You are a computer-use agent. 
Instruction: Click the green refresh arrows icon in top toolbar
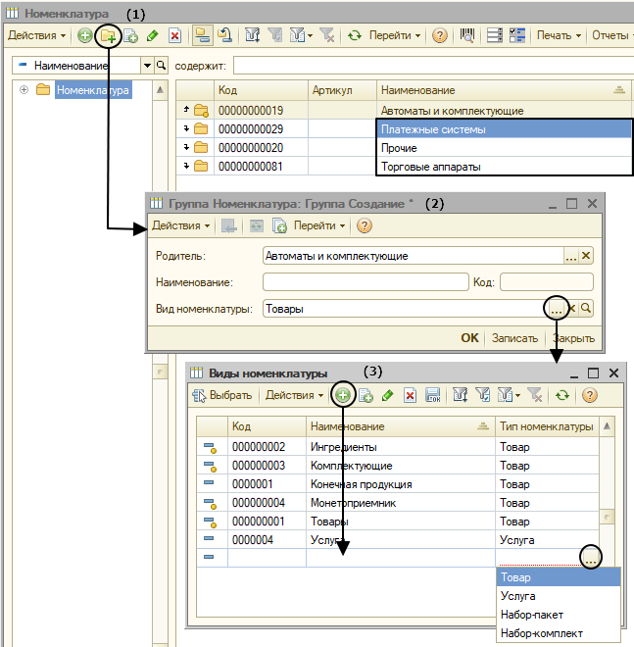(355, 36)
